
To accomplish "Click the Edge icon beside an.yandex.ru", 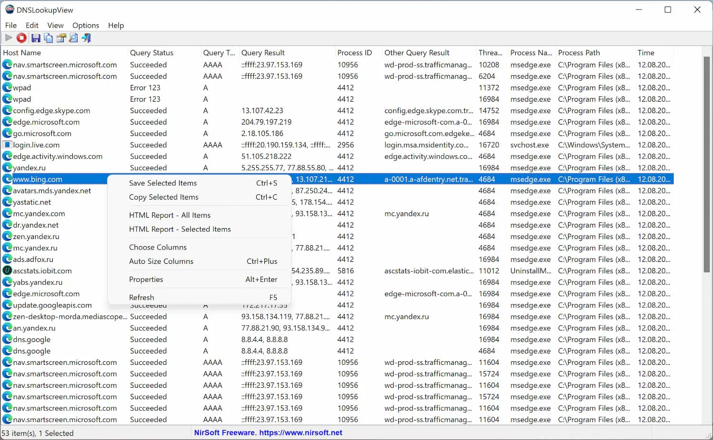I will click(7, 328).
